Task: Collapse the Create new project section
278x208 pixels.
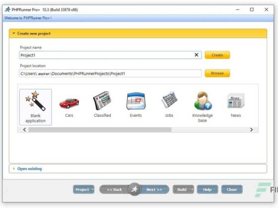Action: point(14,33)
